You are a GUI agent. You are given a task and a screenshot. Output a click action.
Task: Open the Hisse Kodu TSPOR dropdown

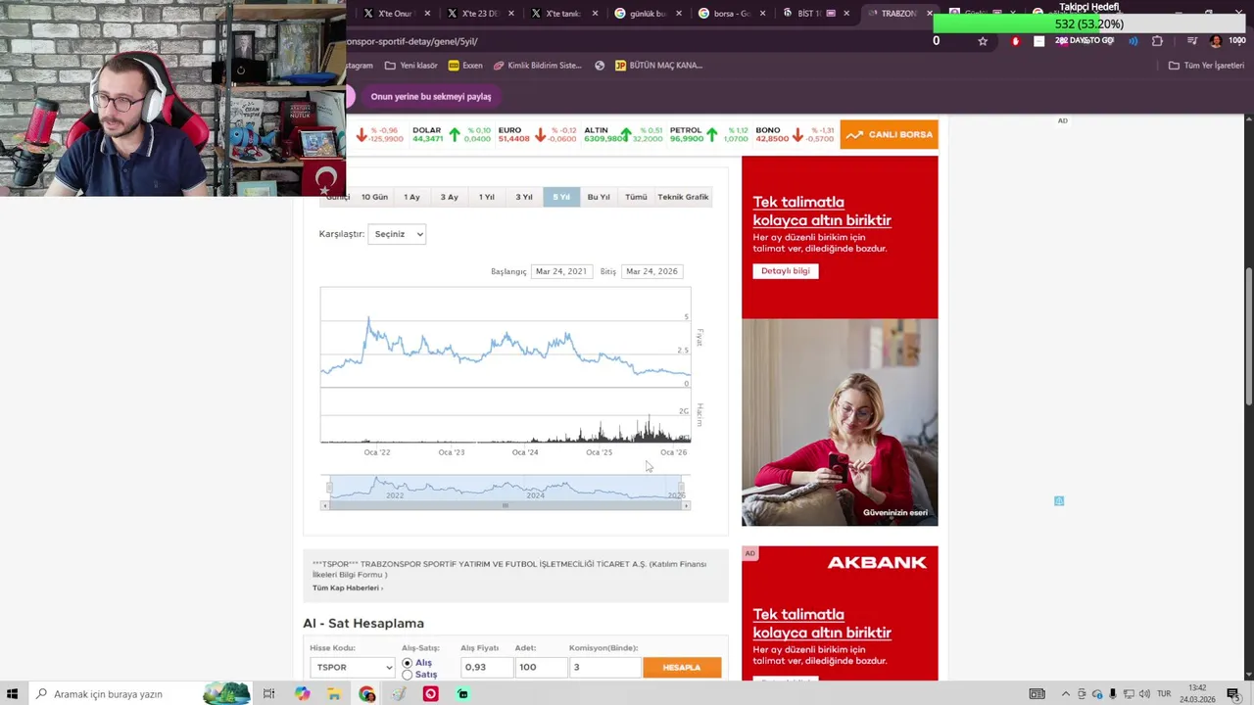click(x=353, y=668)
